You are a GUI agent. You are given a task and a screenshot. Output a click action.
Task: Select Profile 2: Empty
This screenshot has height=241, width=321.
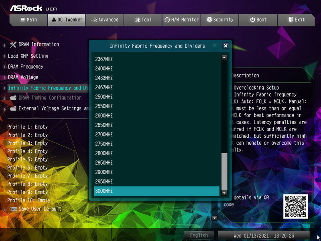[x=27, y=135]
